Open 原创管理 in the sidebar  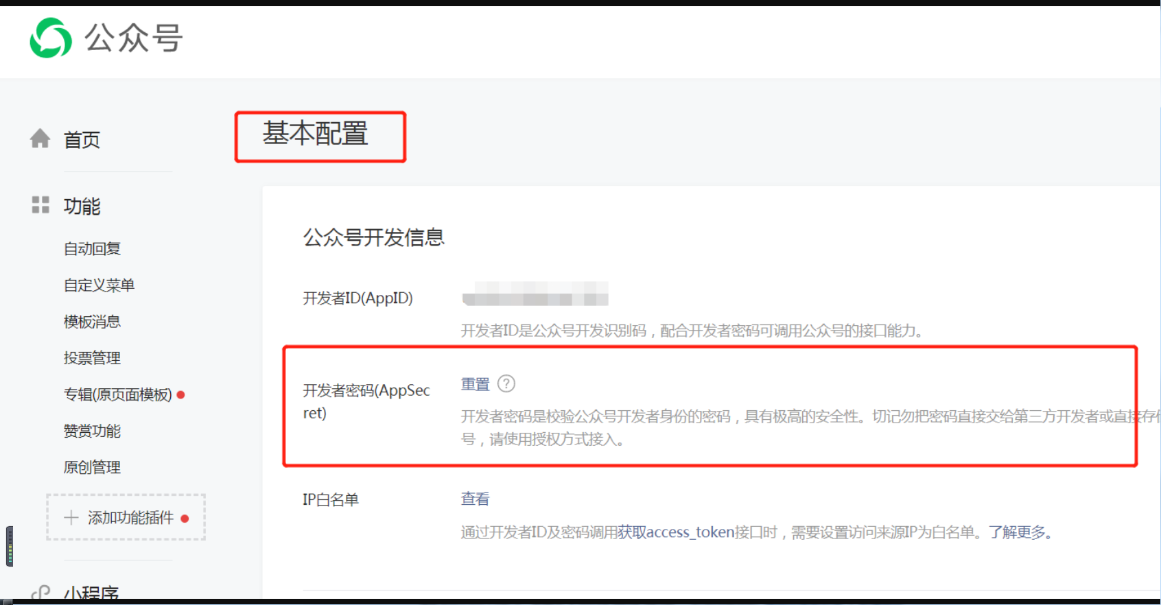tap(92, 467)
